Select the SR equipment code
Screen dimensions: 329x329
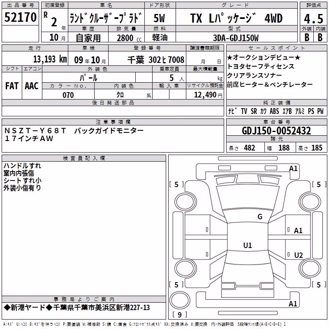pos(254,111)
